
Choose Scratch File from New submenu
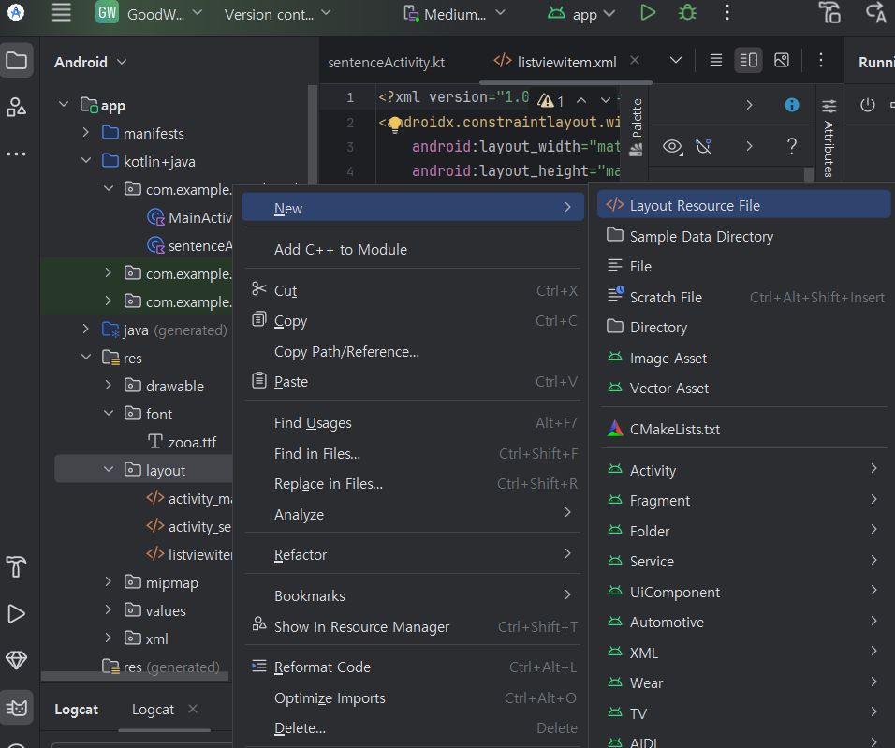(x=743, y=297)
